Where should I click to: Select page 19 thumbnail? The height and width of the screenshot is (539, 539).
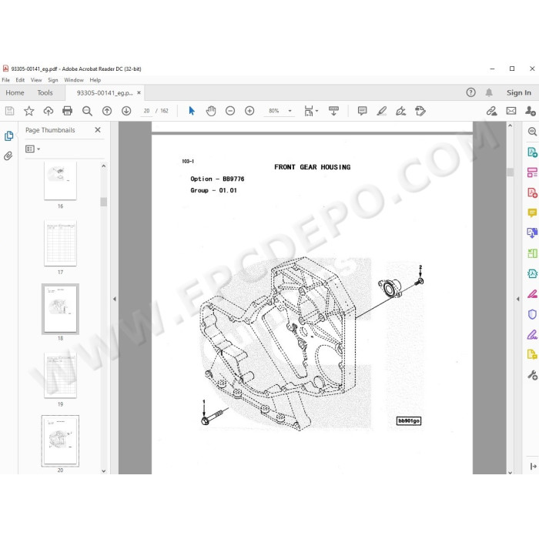click(60, 375)
